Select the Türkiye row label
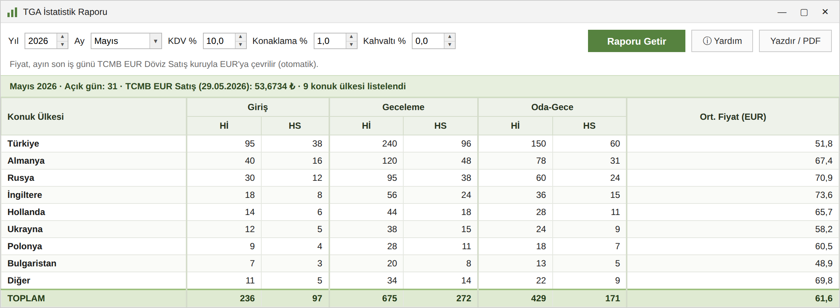840x308 pixels. (23, 144)
